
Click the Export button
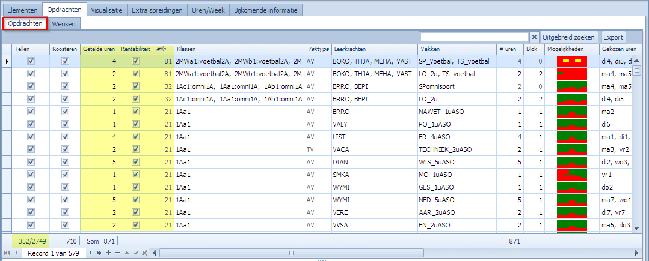tap(613, 37)
